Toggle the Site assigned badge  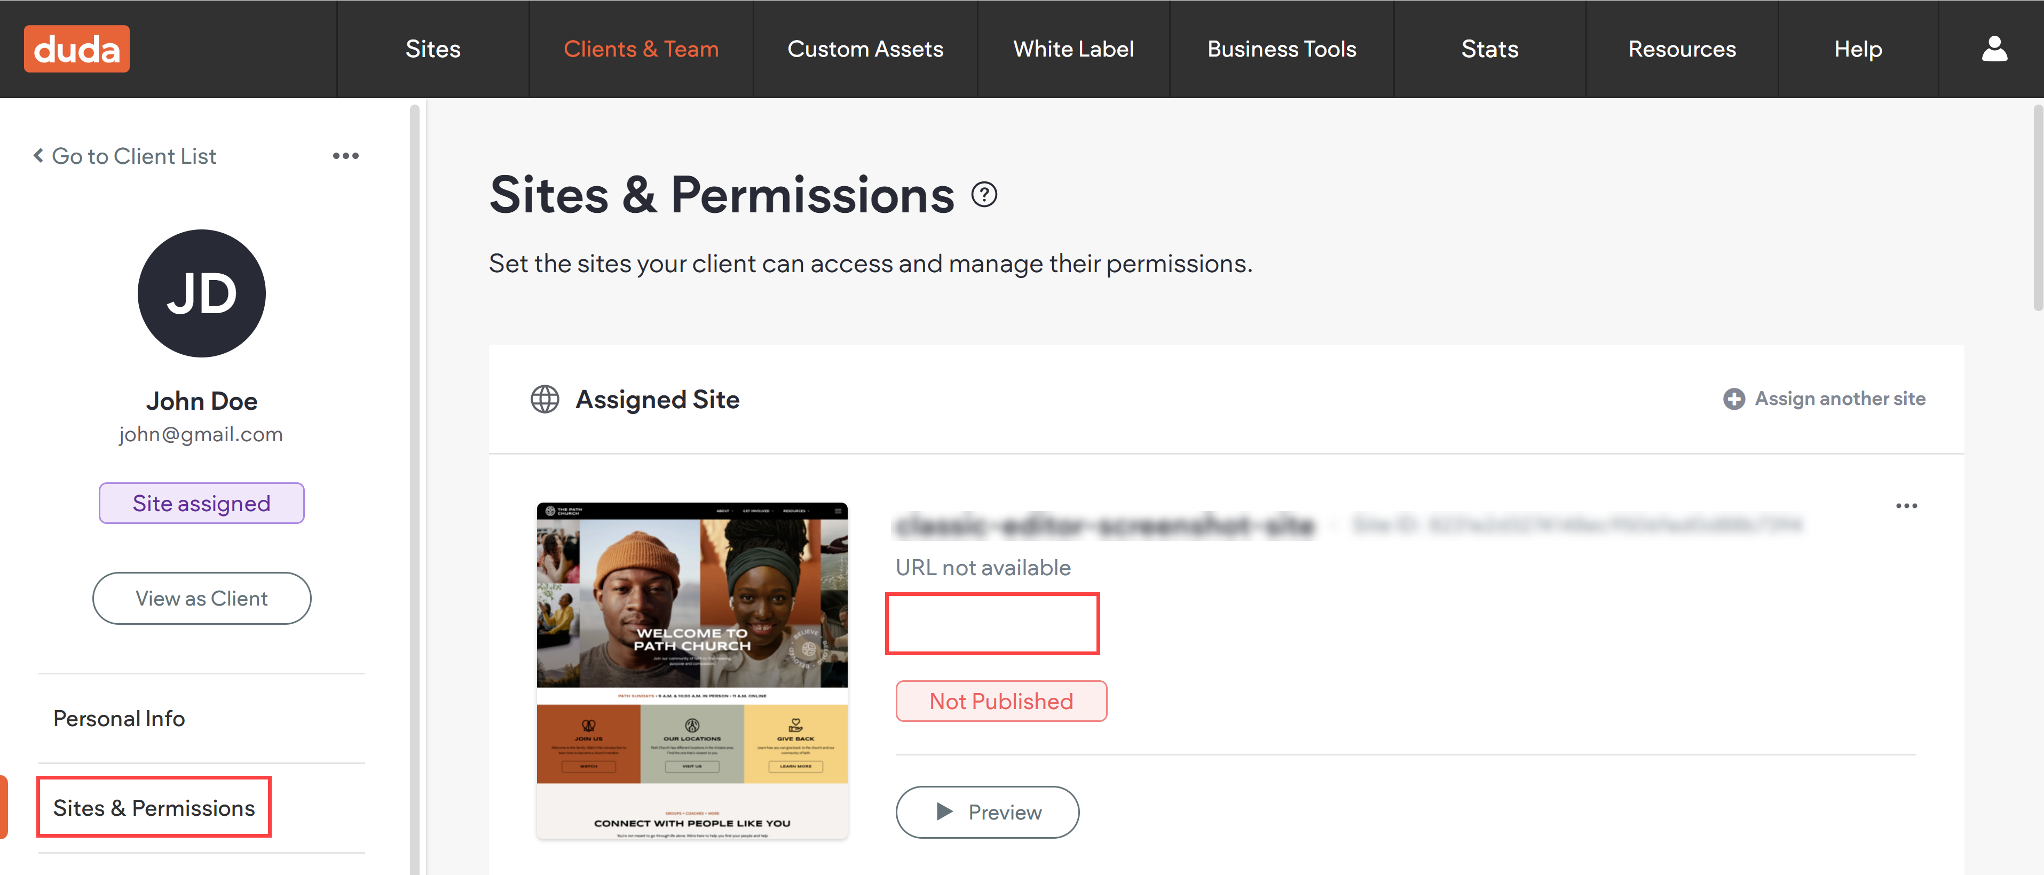pyautogui.click(x=201, y=502)
